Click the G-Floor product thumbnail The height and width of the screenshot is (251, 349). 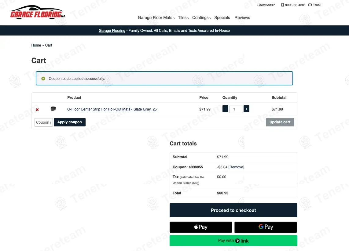tap(53, 109)
